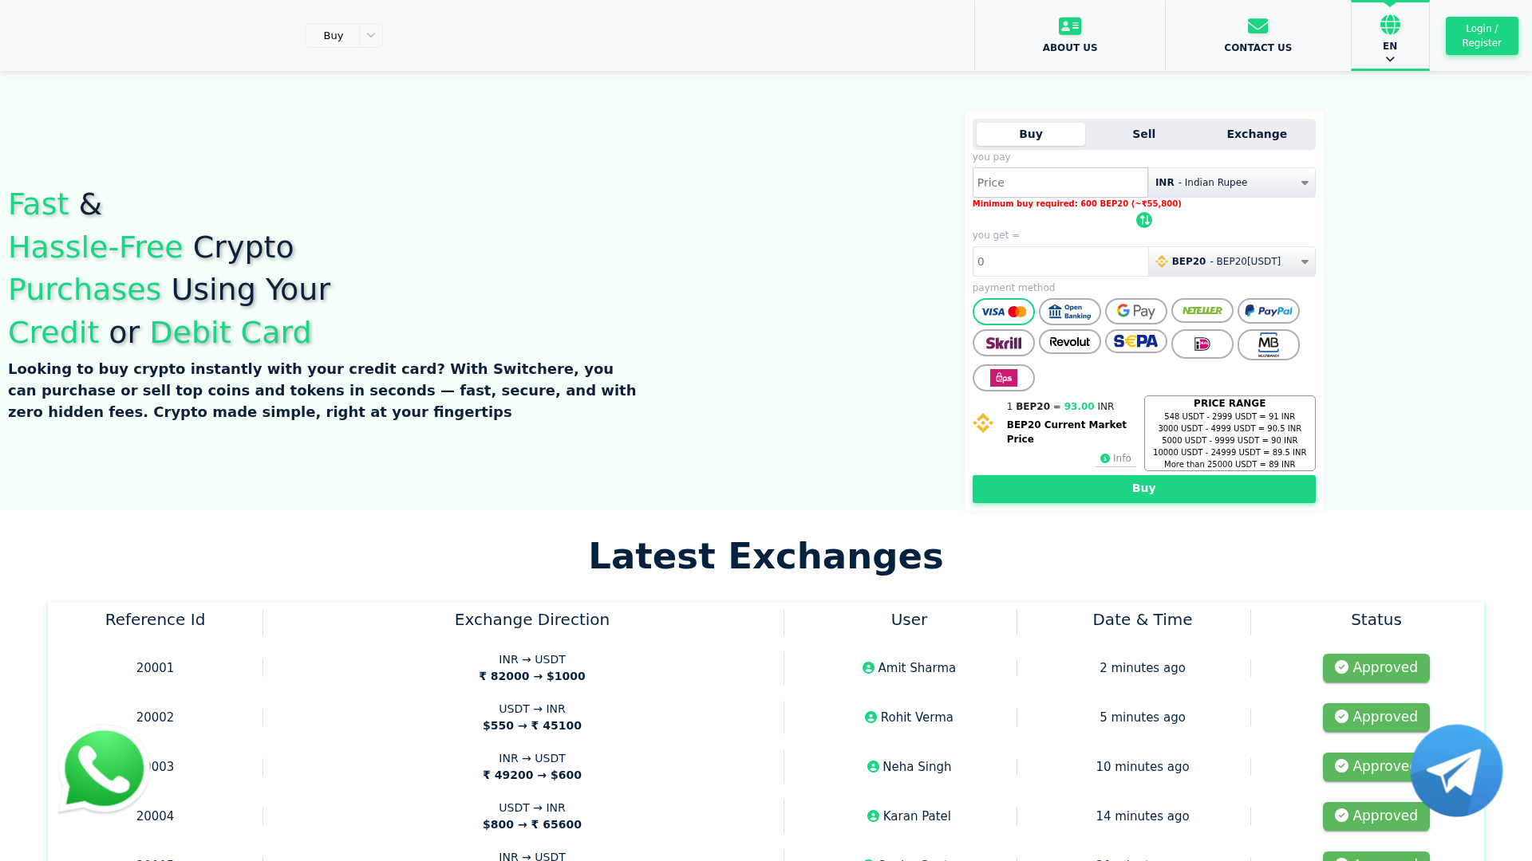Screen dimensions: 1532x861
Task: Click reference id 20004
Action: click(155, 816)
